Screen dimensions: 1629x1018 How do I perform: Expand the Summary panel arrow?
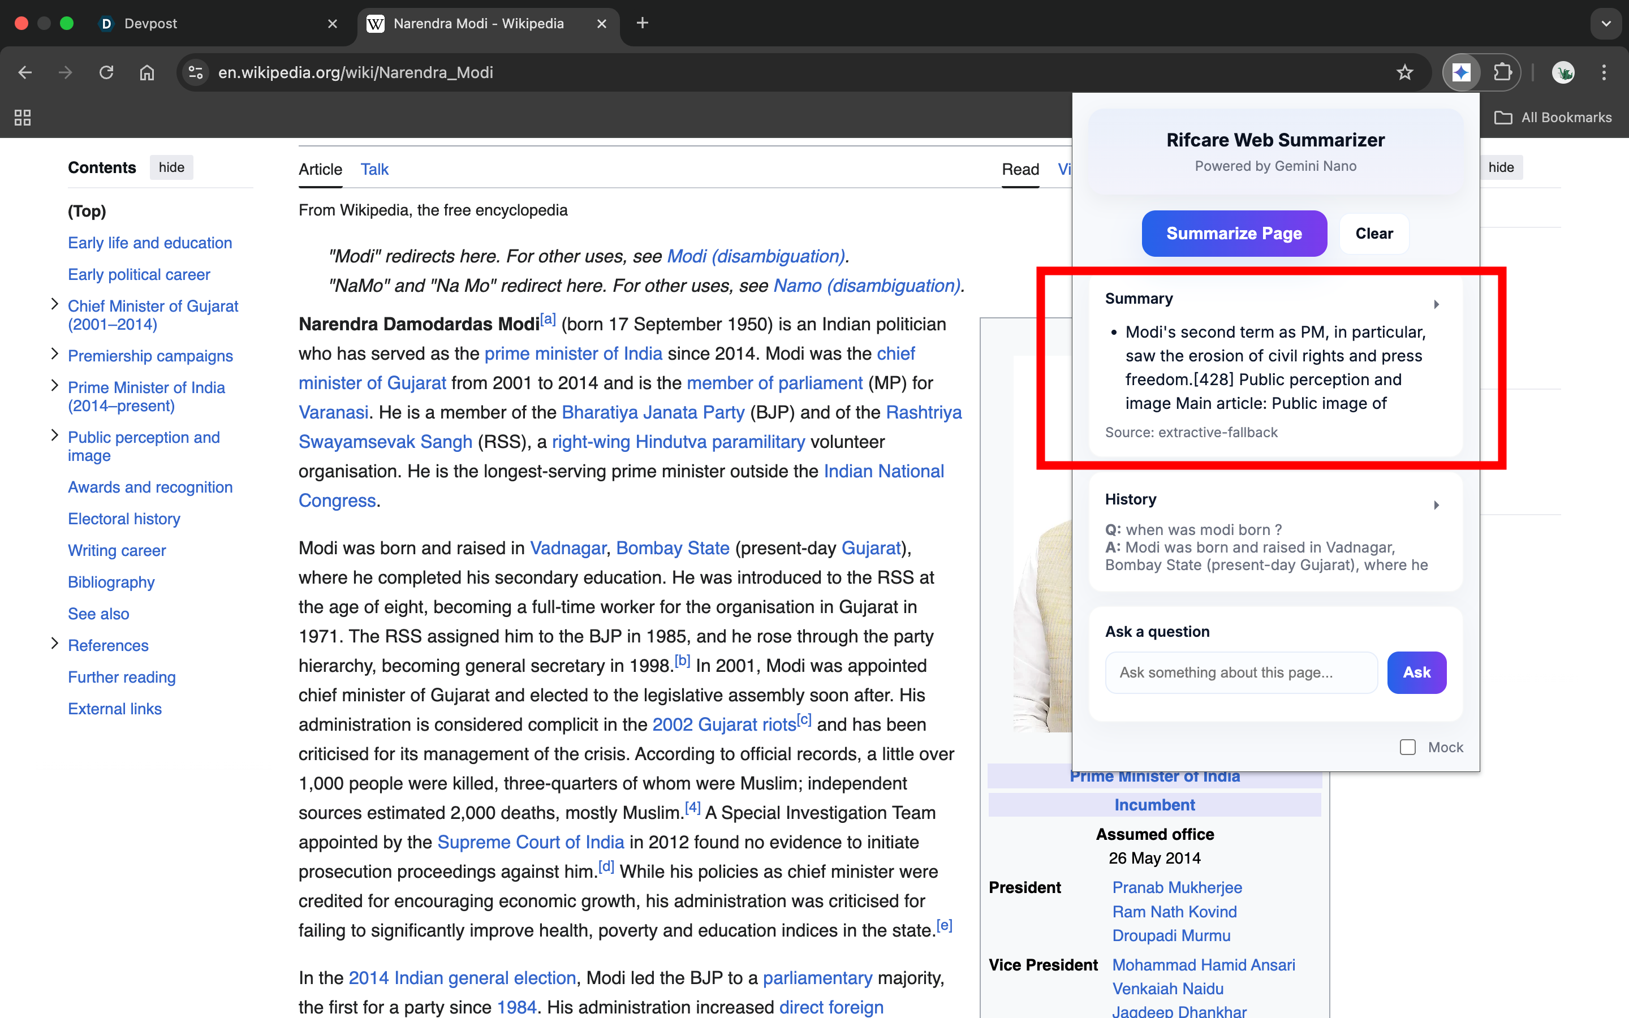[x=1437, y=304]
